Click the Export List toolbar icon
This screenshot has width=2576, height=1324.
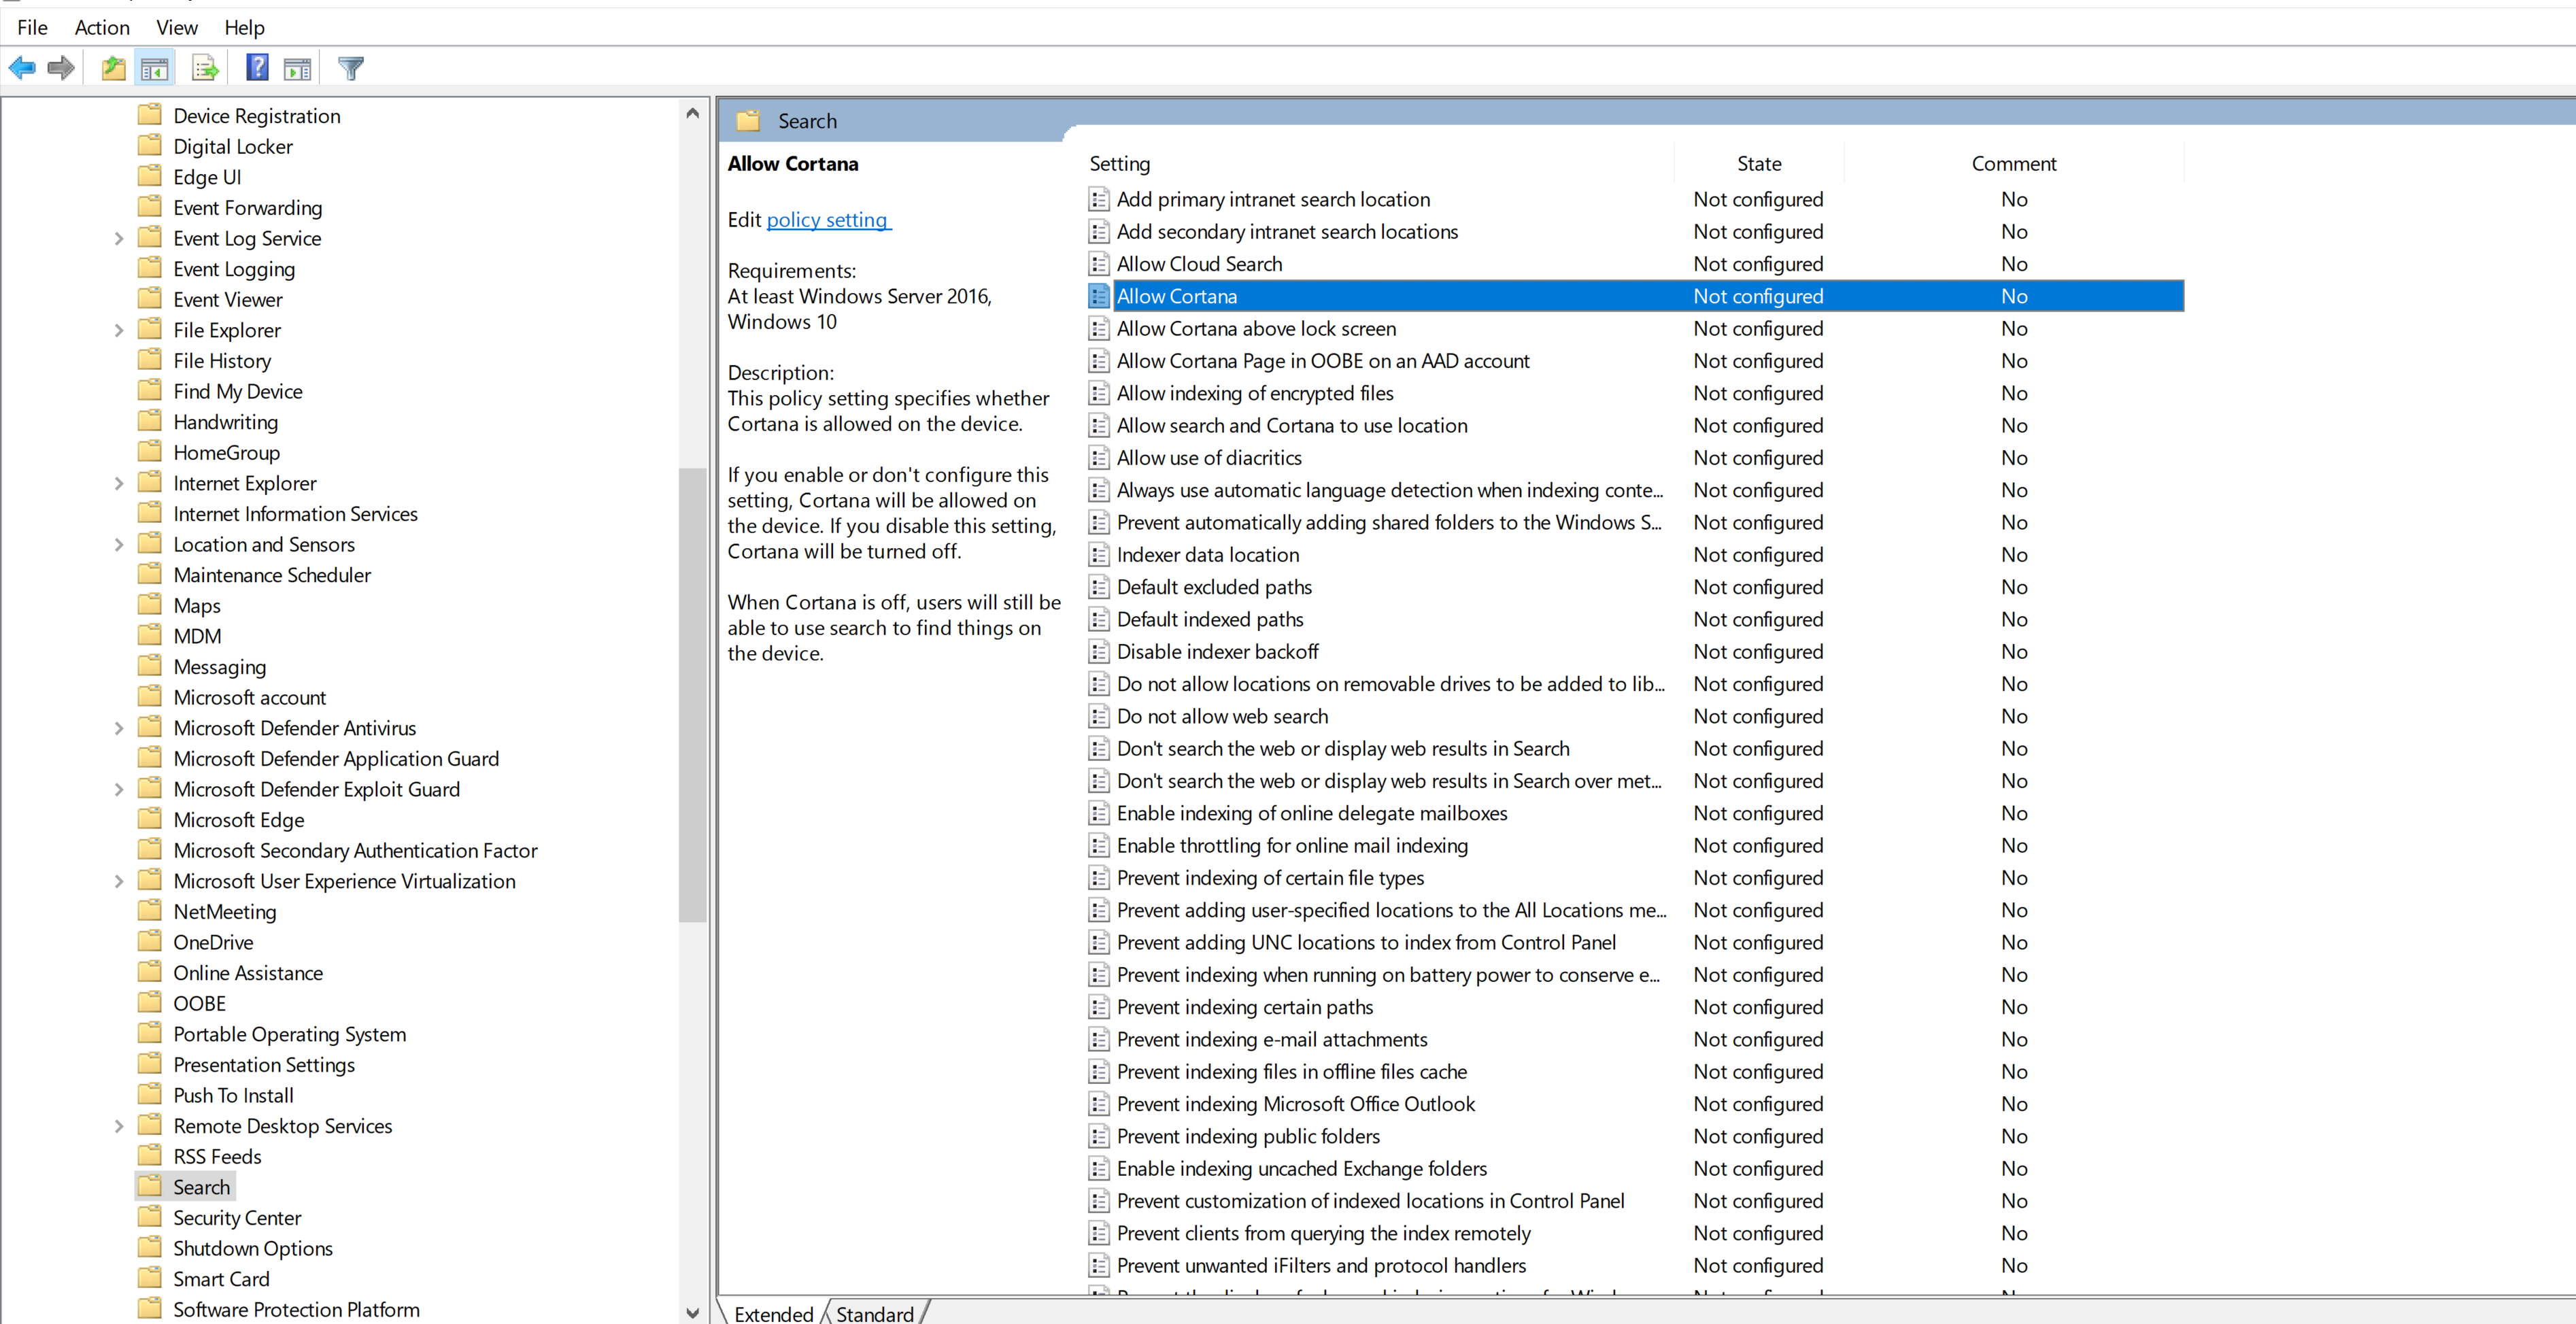205,68
